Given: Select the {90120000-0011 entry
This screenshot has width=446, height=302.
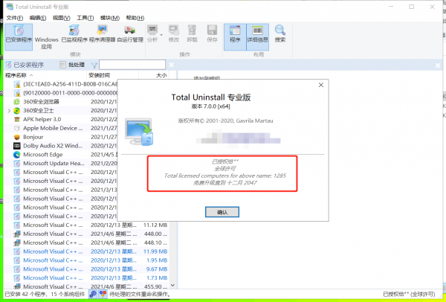Looking at the screenshot, I should pos(61,93).
